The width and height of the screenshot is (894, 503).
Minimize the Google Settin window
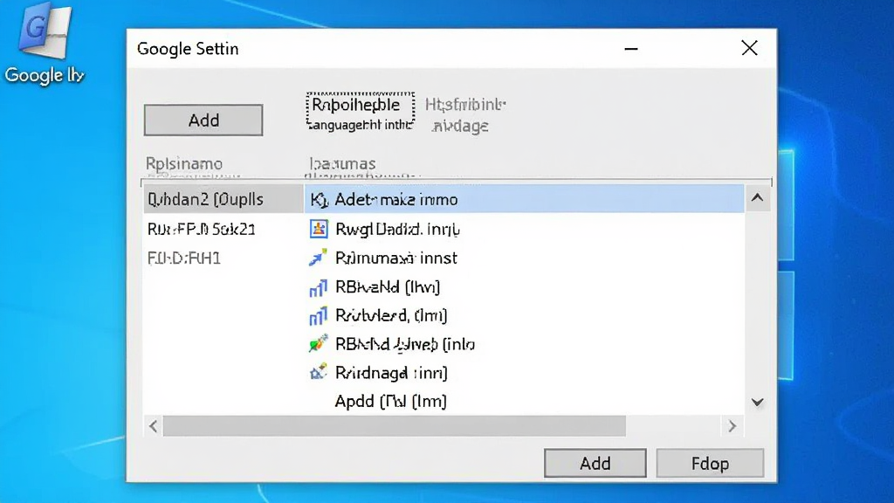[631, 49]
